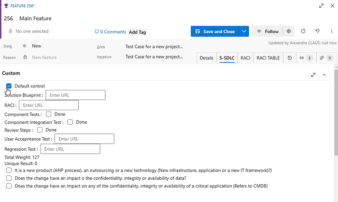
Task: Switch to the RACI TABLE tab
Action: coord(268,58)
